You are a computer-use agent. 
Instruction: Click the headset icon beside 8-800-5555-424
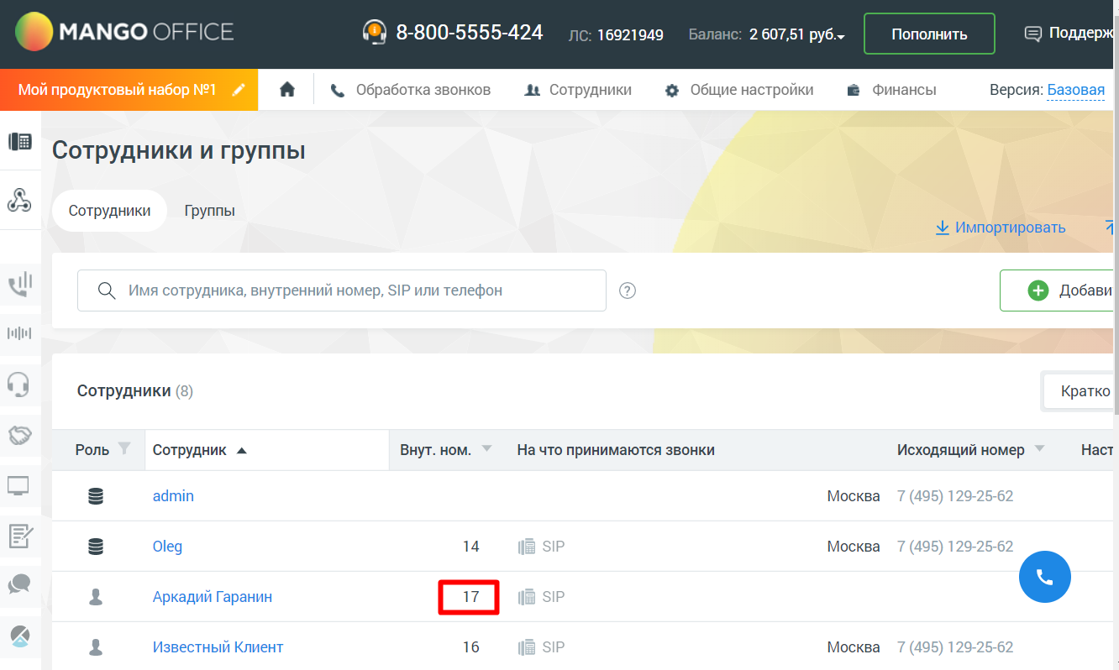374,33
